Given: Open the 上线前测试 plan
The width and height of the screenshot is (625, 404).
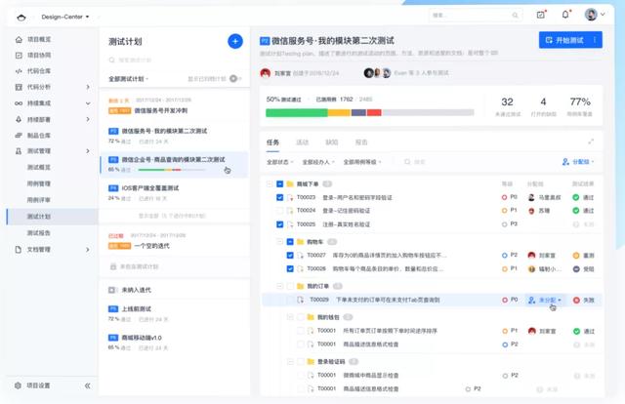Looking at the screenshot, I should [x=174, y=313].
